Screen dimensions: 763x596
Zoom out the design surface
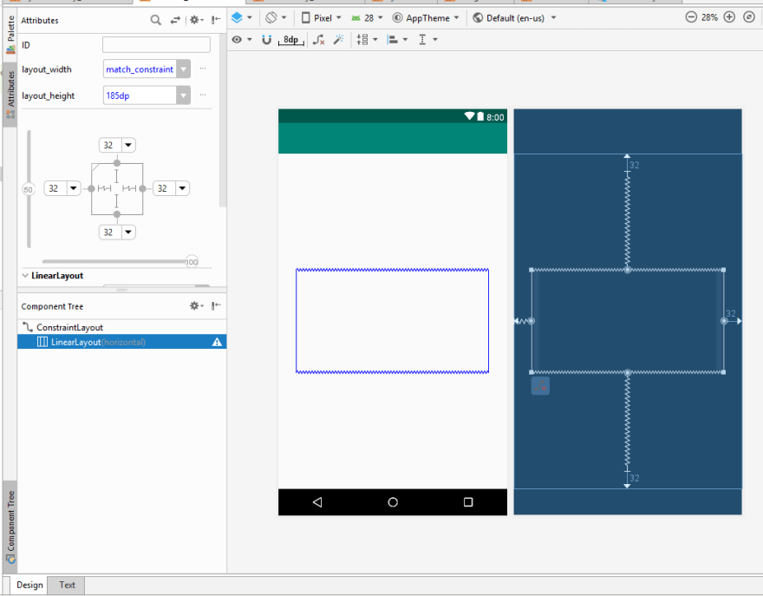pos(691,17)
